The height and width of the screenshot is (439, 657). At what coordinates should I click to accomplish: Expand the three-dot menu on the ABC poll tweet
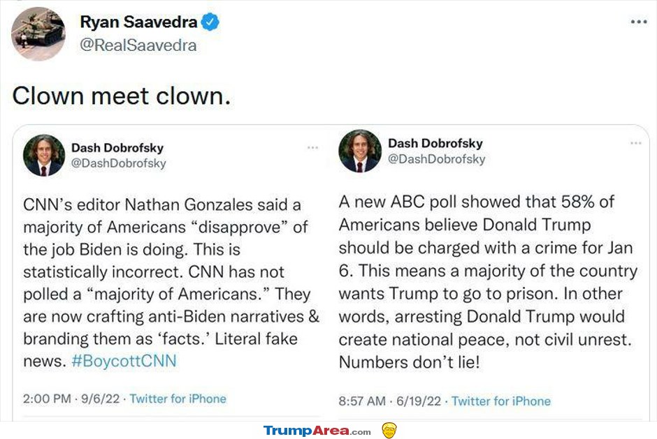pyautogui.click(x=635, y=143)
